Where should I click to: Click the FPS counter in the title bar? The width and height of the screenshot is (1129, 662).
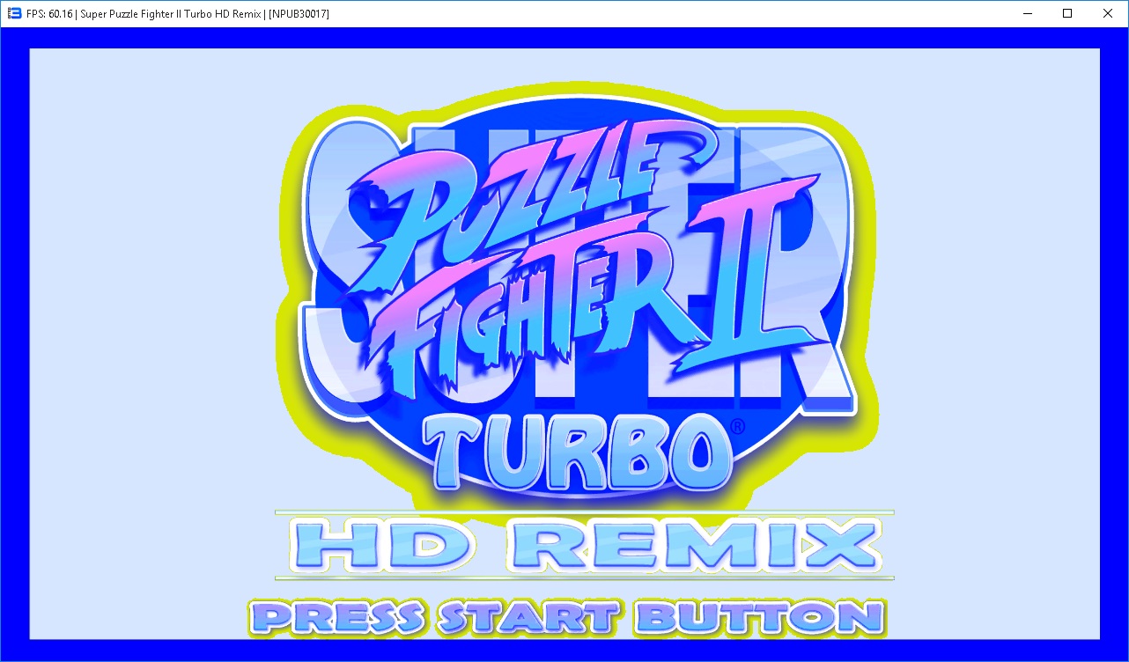[50, 14]
